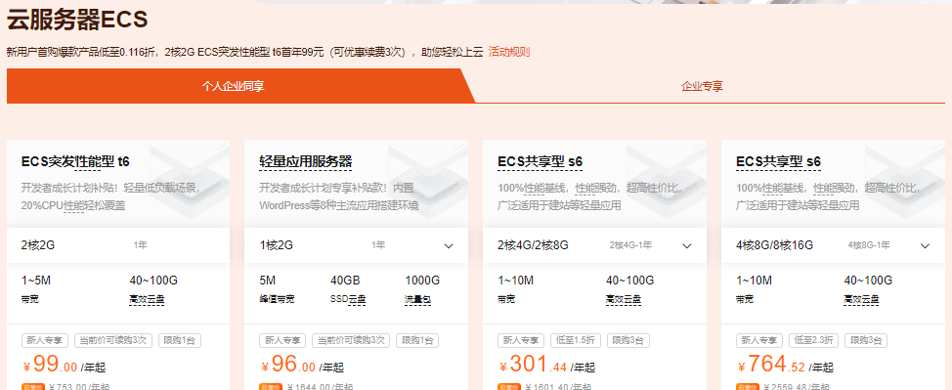Click the 新人专享 tag above ¥301.44
Screen dimensions: 952x390
[x=520, y=340]
